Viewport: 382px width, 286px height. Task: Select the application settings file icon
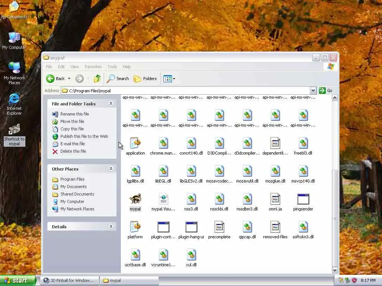pos(135,143)
